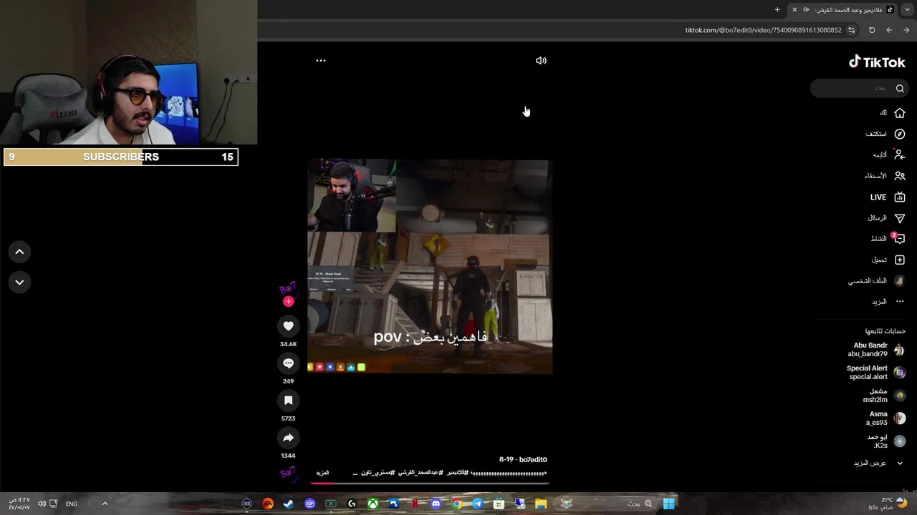The height and width of the screenshot is (515, 917).
Task: Open Xbox app from the taskbar
Action: (373, 504)
